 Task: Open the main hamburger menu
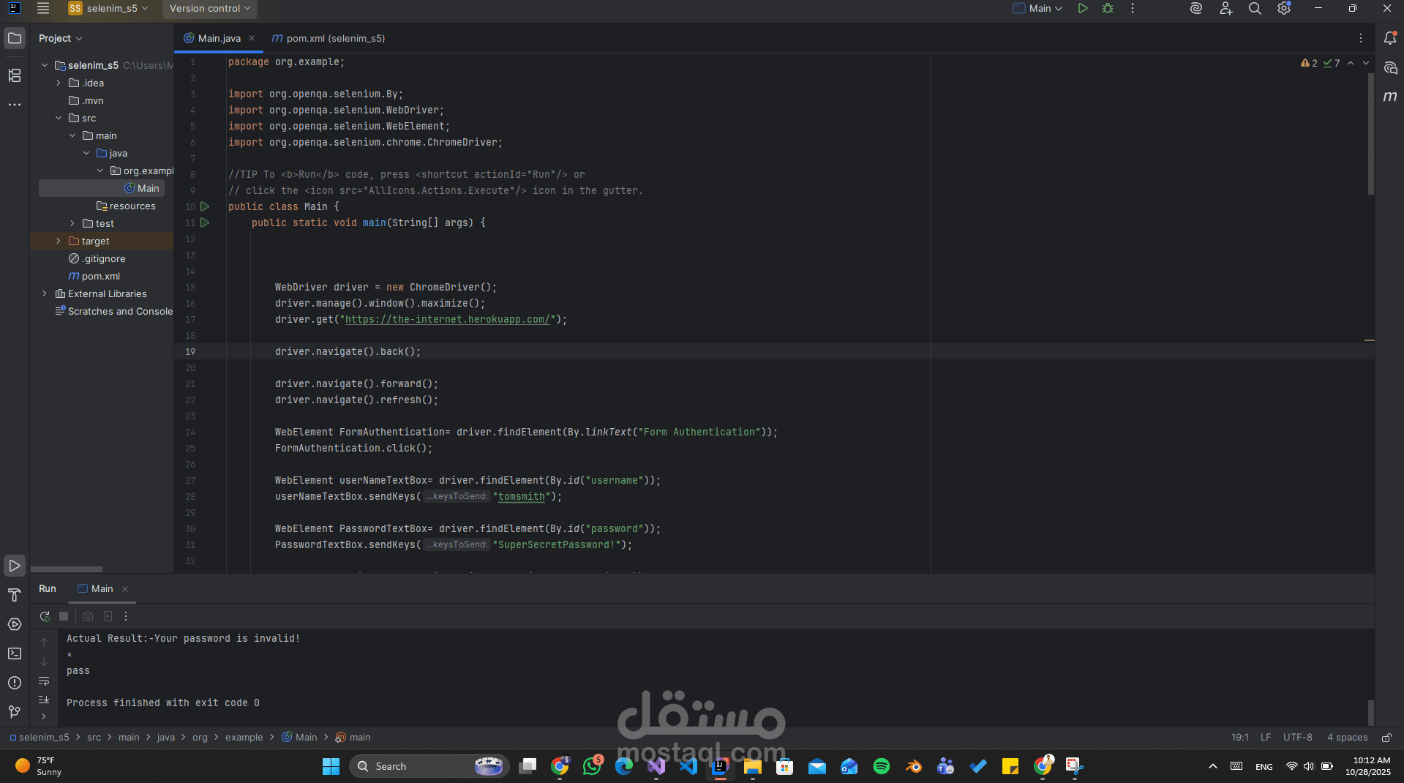point(43,8)
